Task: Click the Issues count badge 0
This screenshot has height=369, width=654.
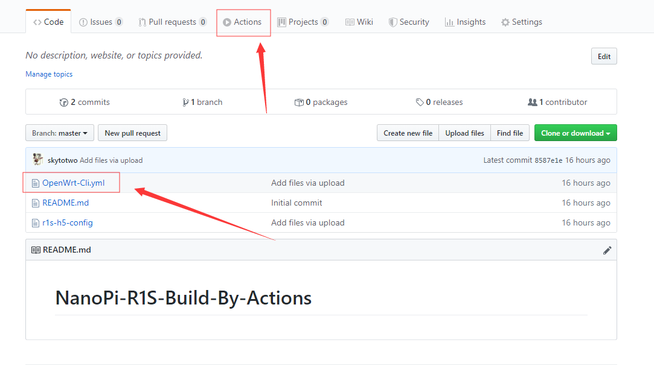Action: (x=119, y=22)
